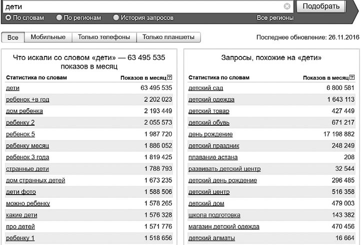Open the 'Только планшеты' tab
Image resolution: width=362 pixels, height=245 pixels.
[168, 37]
